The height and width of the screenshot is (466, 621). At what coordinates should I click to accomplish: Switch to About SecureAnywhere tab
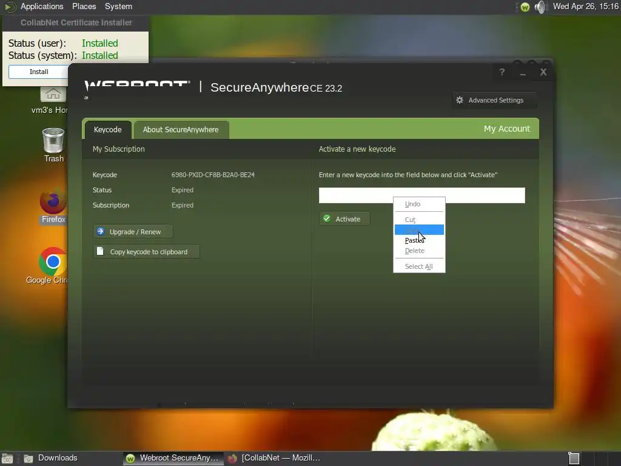click(181, 130)
